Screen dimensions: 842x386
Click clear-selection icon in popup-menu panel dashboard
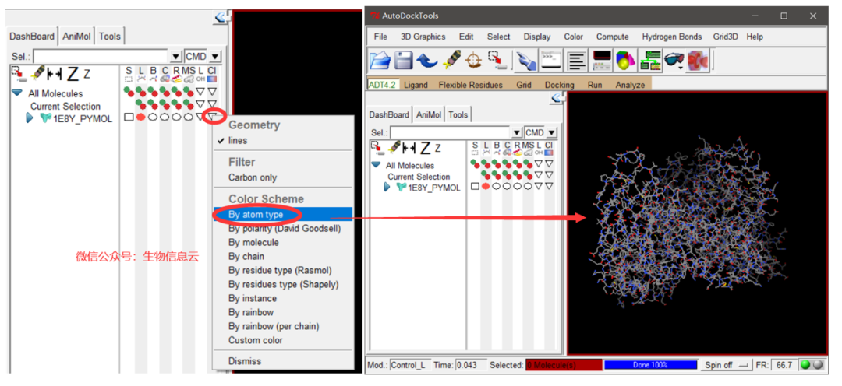tap(18, 74)
